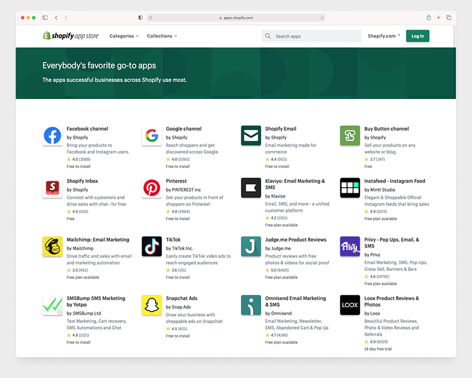Open a new tab with the plus icon

438,18
